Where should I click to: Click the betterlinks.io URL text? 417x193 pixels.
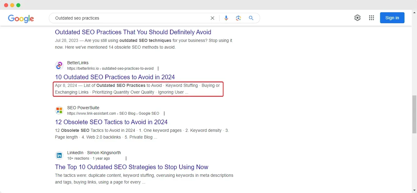pos(110,69)
